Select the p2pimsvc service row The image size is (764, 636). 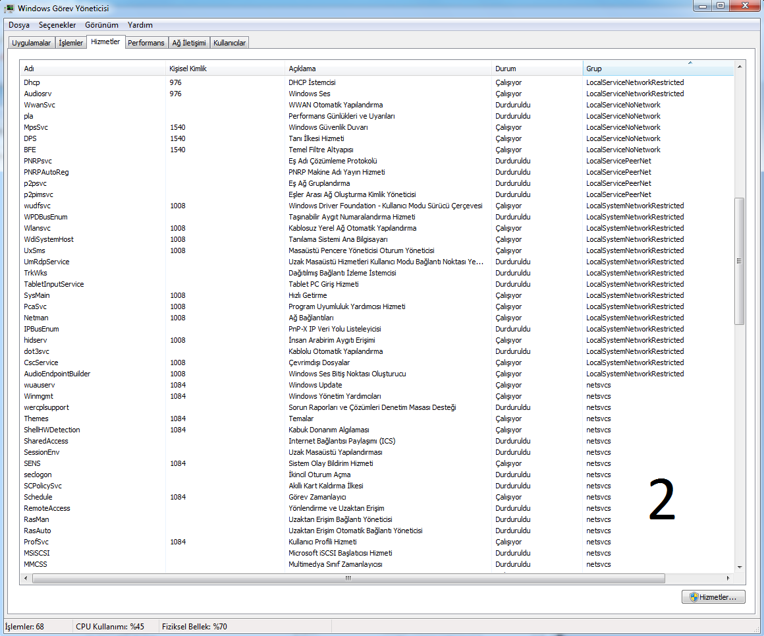[x=377, y=194]
